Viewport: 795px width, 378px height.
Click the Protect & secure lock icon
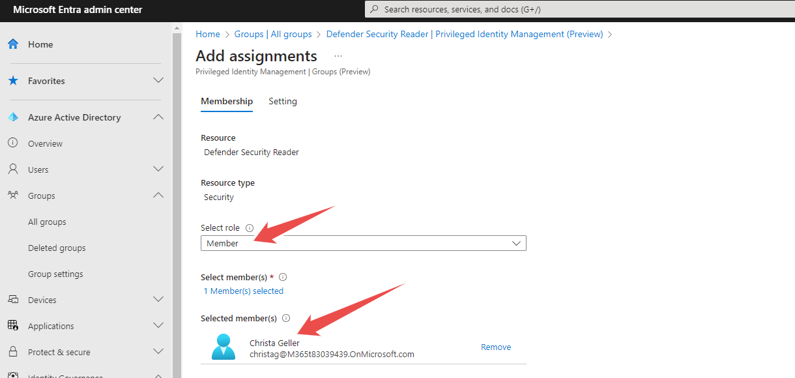[12, 352]
